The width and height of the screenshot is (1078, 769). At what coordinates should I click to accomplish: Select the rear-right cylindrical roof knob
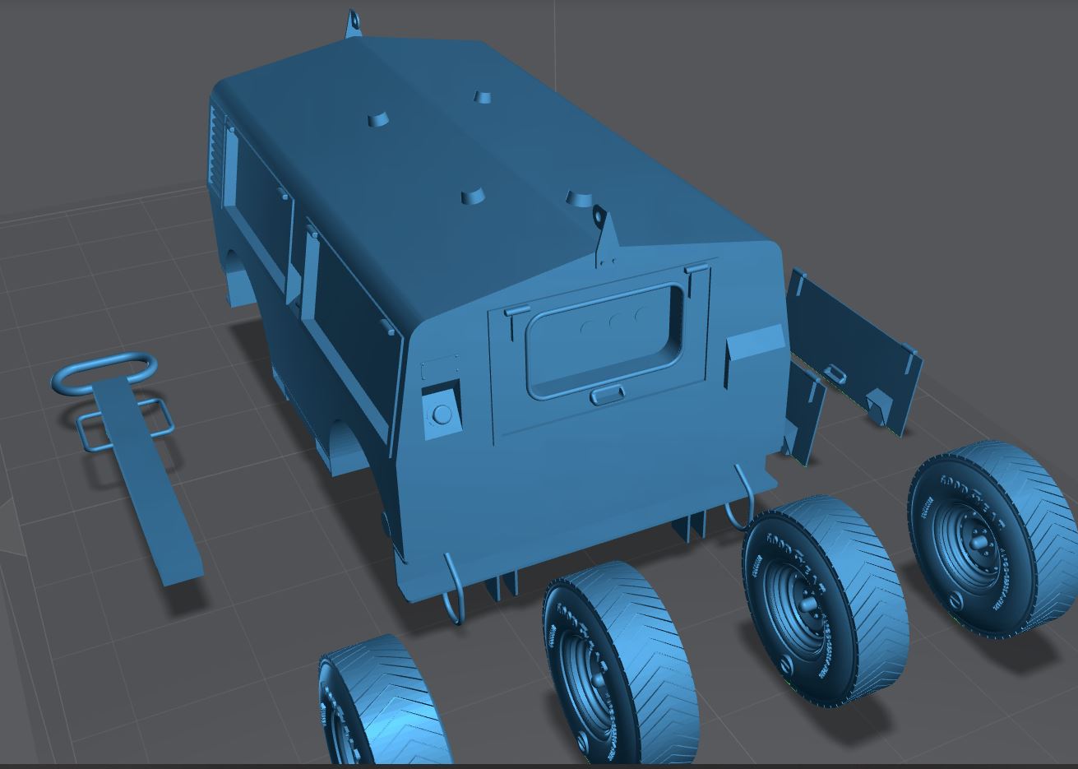pos(580,199)
